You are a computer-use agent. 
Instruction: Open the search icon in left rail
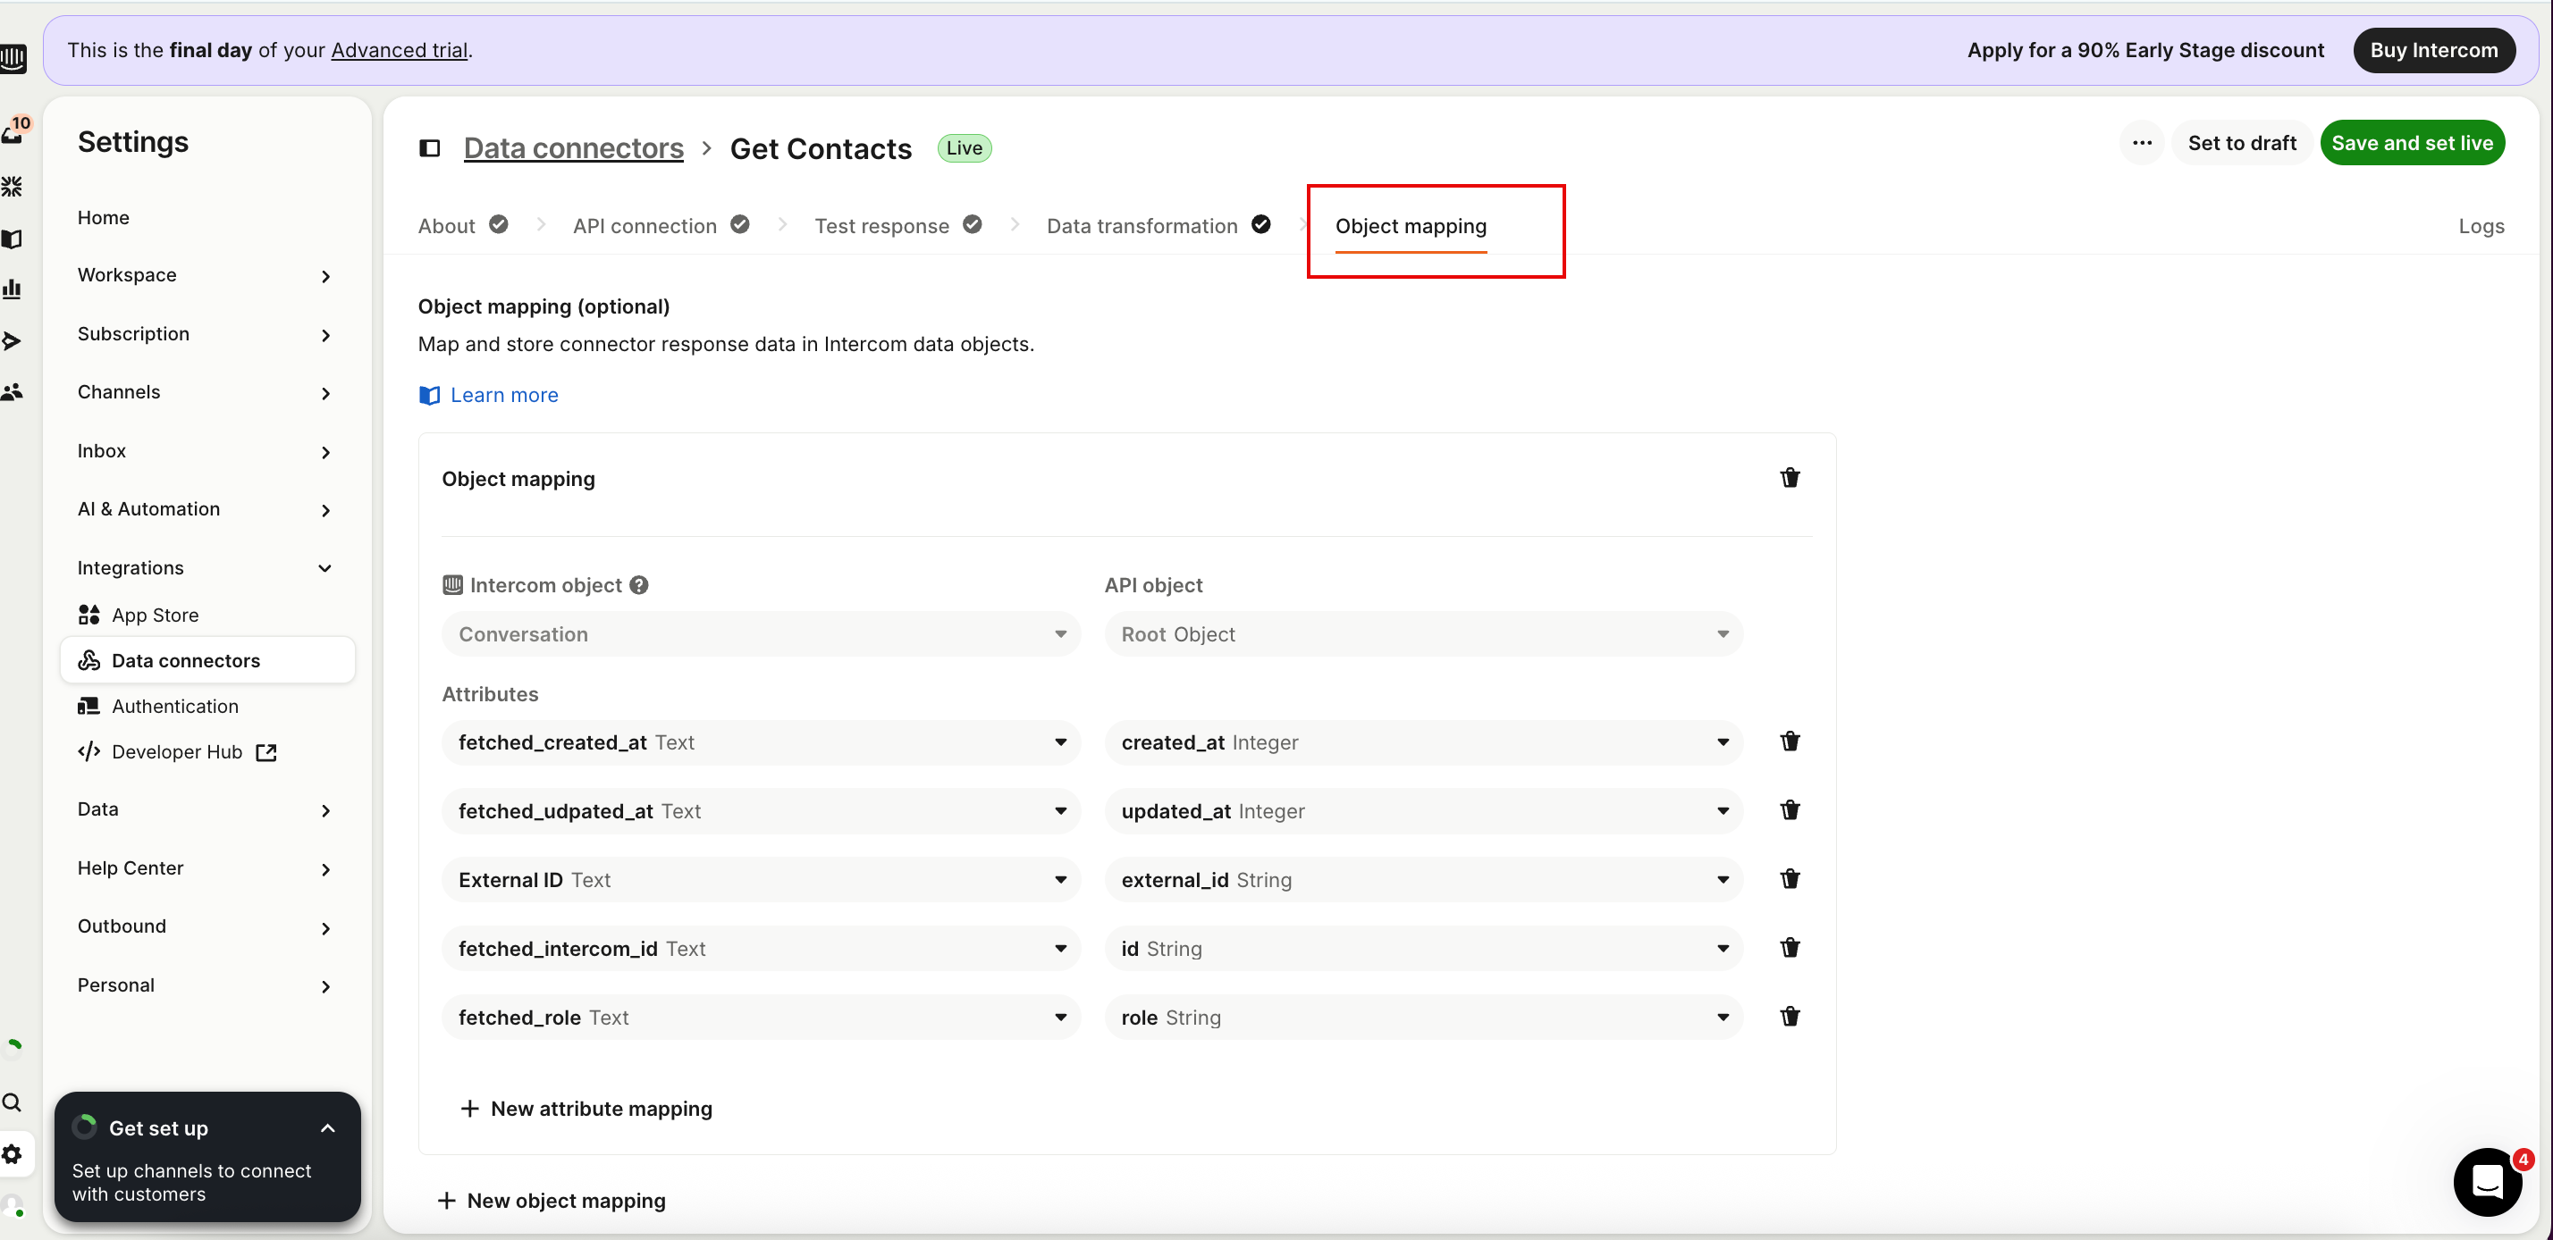tap(13, 1102)
